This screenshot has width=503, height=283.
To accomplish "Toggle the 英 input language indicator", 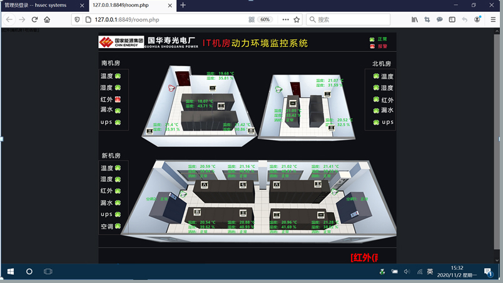I will pyautogui.click(x=430, y=272).
